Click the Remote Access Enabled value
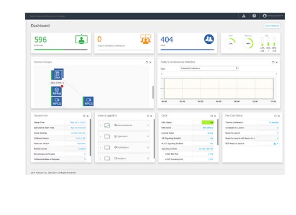This screenshot has height=215, width=296. (82, 149)
